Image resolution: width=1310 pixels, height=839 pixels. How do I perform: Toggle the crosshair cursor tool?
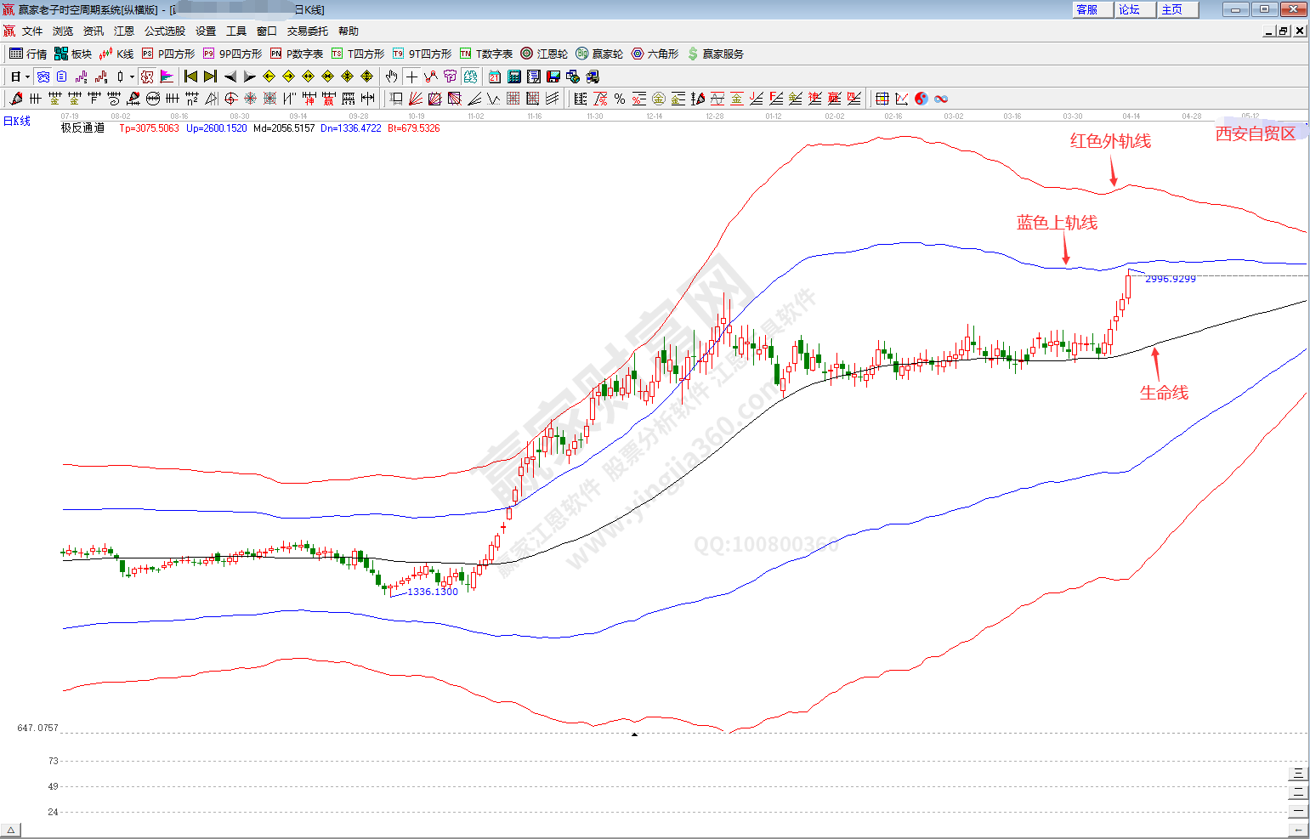click(x=411, y=77)
